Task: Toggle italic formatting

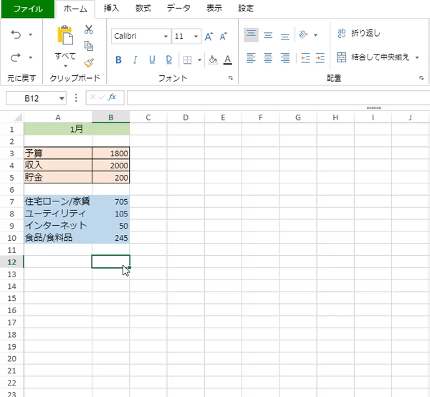Action: [135, 60]
